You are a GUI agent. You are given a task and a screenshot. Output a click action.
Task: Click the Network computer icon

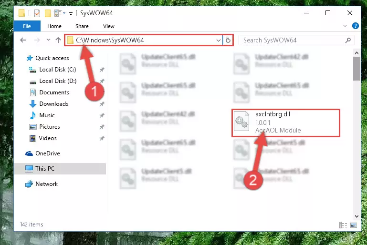(x=29, y=184)
